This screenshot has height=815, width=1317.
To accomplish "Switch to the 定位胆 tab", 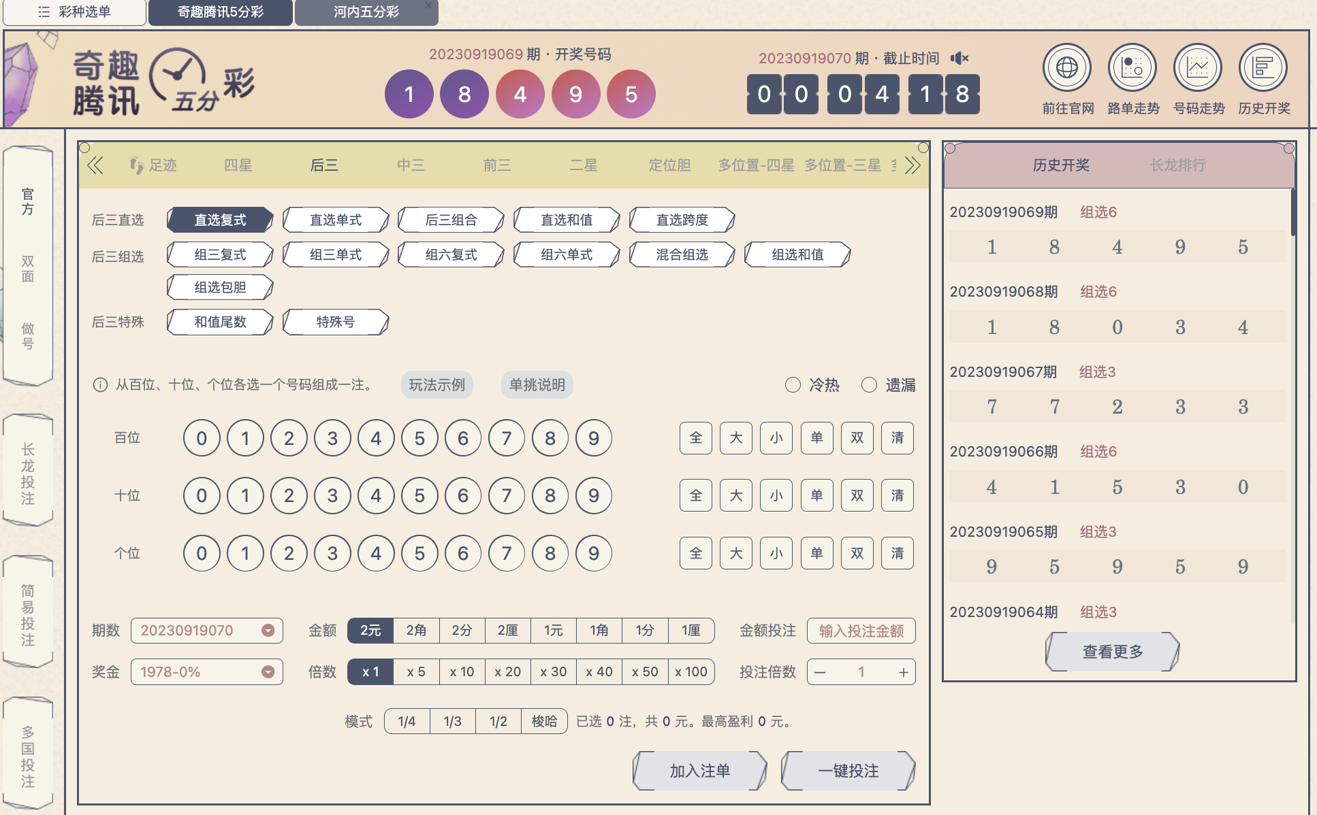I will click(669, 165).
